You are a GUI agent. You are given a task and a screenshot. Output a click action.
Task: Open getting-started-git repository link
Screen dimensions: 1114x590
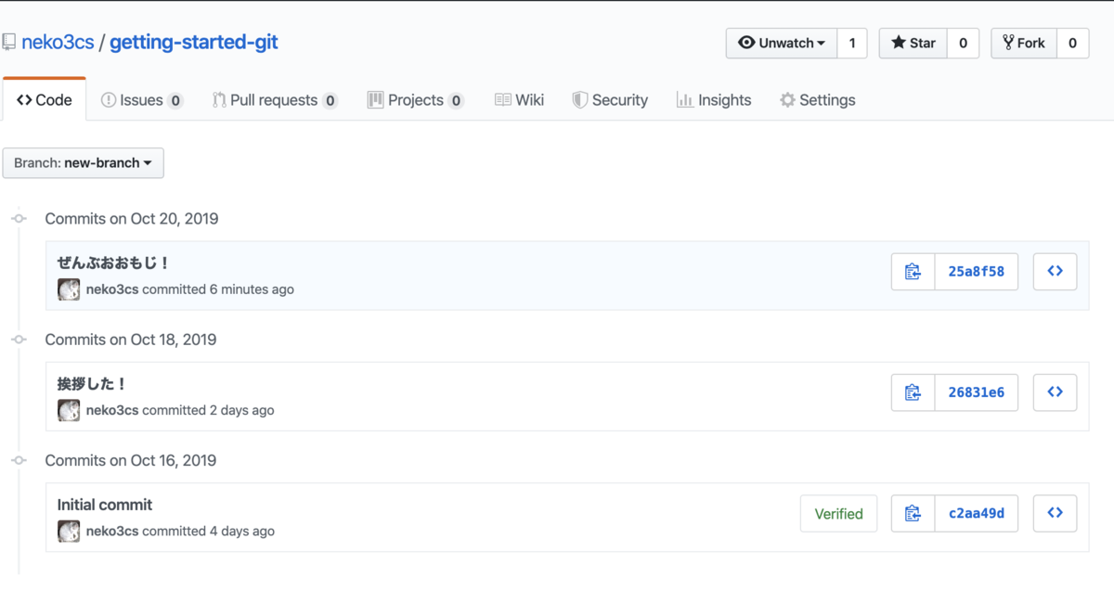tap(194, 43)
